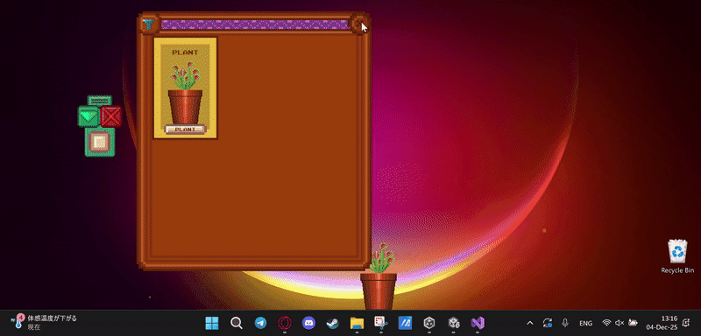Image resolution: width=701 pixels, height=336 pixels.
Task: Open Steam from the taskbar
Action: (333, 323)
